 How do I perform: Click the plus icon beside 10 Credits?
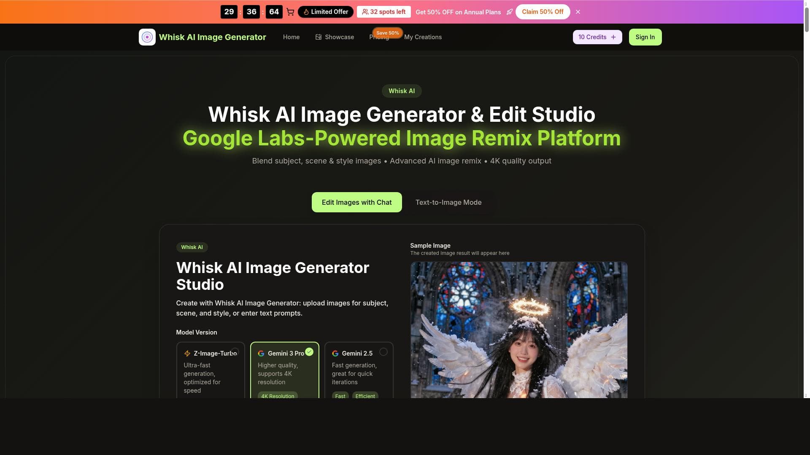(613, 37)
